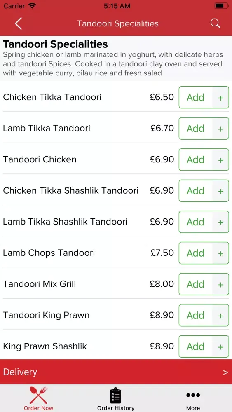Expand the Delivery bar arrow

tap(225, 372)
